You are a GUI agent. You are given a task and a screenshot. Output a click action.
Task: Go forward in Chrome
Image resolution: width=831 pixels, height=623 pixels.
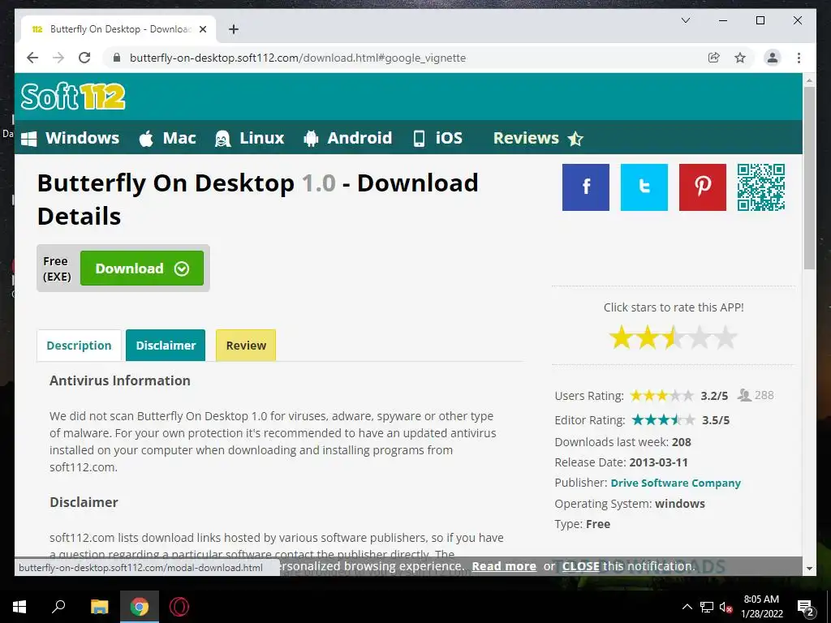pos(58,58)
